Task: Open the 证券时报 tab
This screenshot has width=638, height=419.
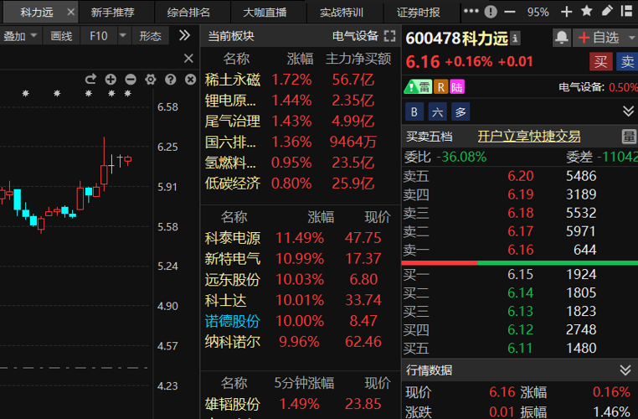Action: pos(419,13)
